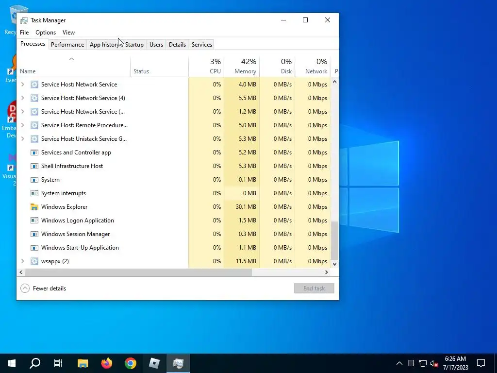This screenshot has height=373, width=497.
Task: Switch to the App history tab
Action: click(x=104, y=44)
